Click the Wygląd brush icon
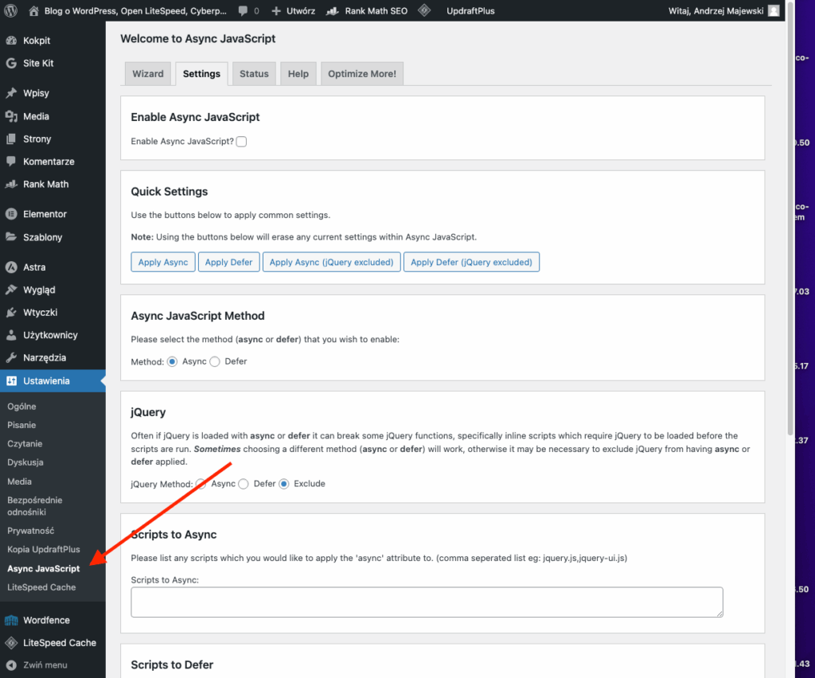815x678 pixels. 11,290
